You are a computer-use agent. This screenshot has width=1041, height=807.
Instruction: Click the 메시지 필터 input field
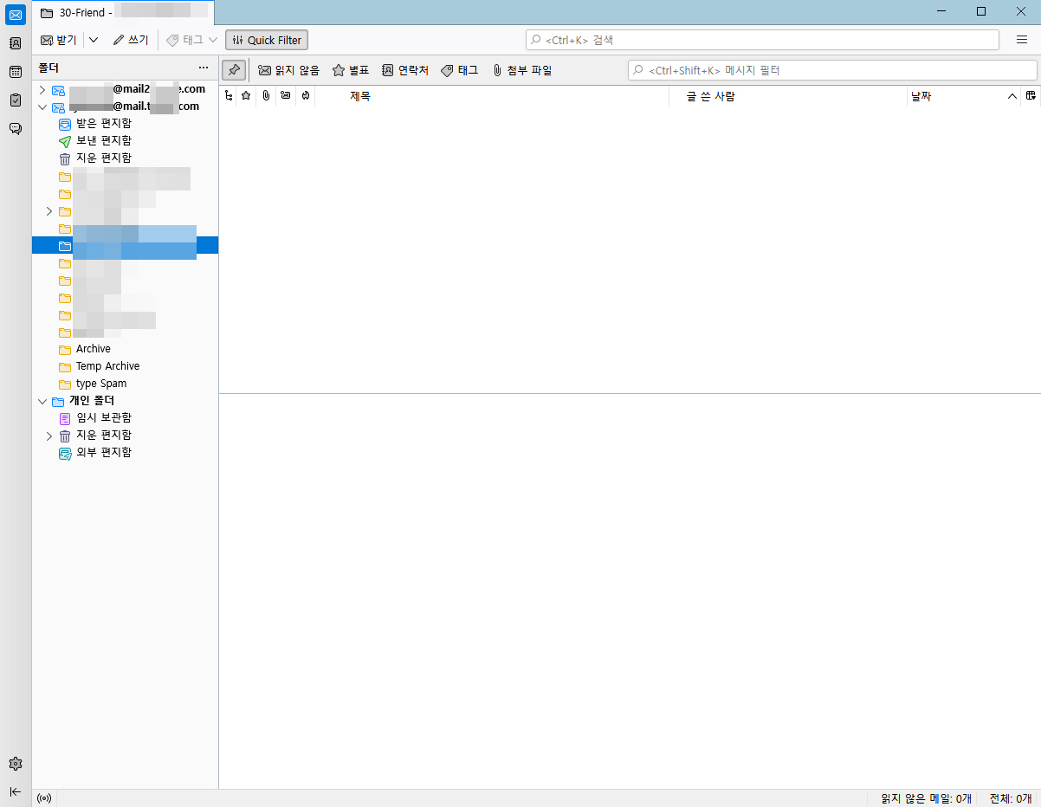point(832,70)
